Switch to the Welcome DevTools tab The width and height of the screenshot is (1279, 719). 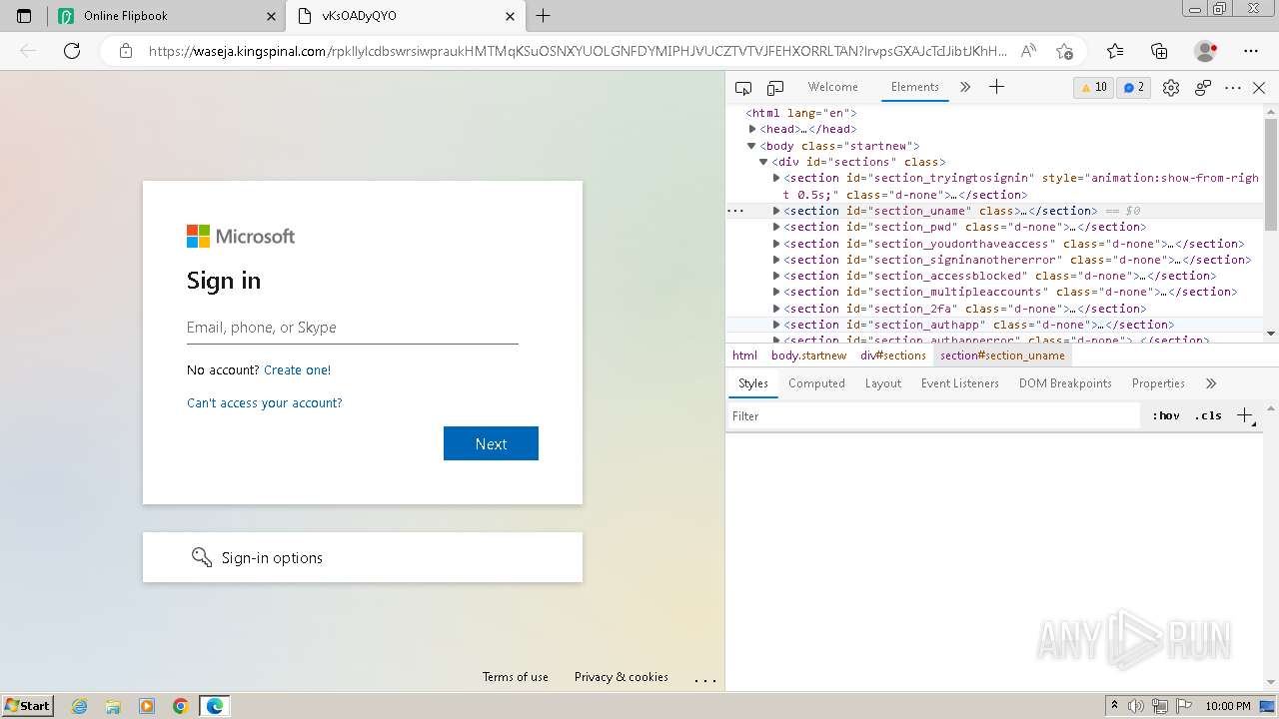tap(832, 87)
